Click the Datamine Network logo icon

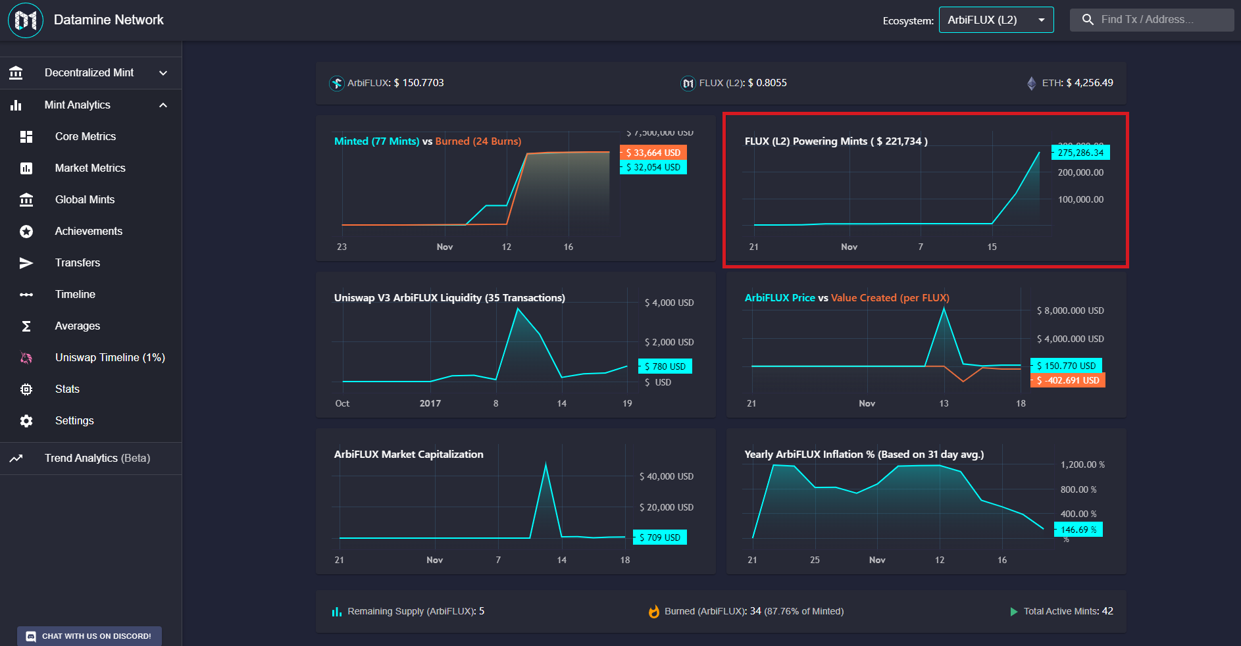coord(26,20)
